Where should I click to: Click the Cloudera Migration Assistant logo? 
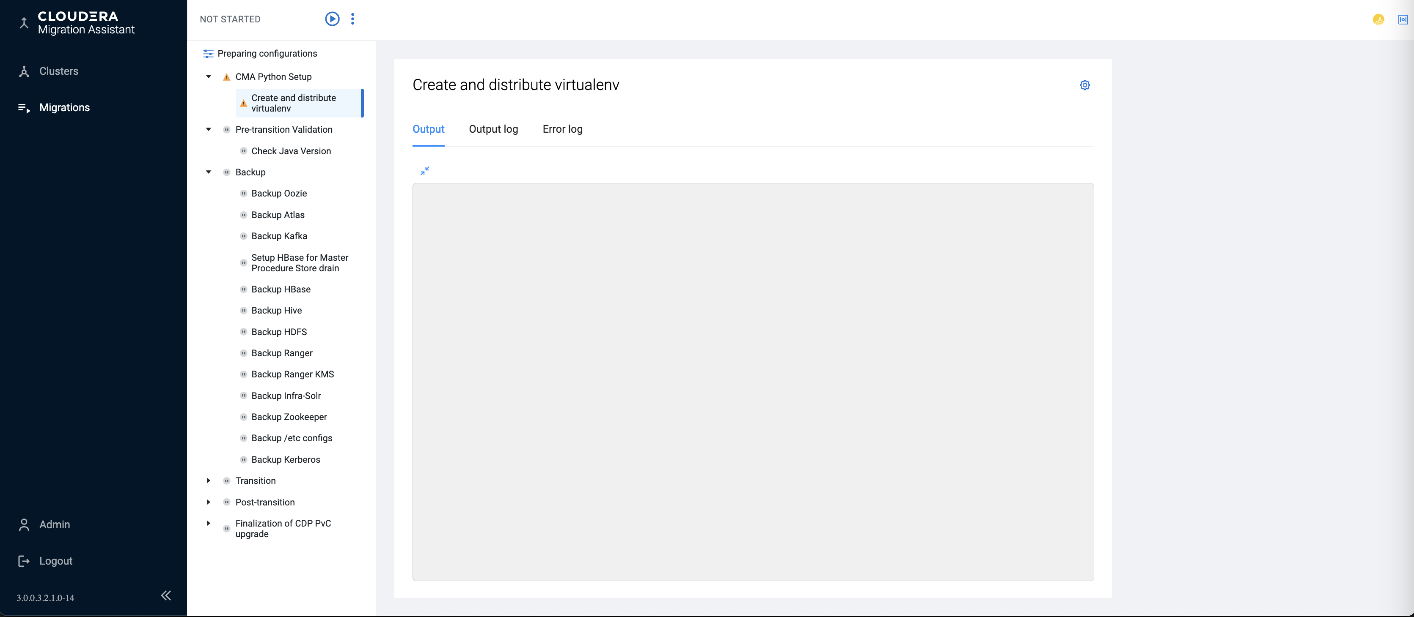pyautogui.click(x=77, y=23)
